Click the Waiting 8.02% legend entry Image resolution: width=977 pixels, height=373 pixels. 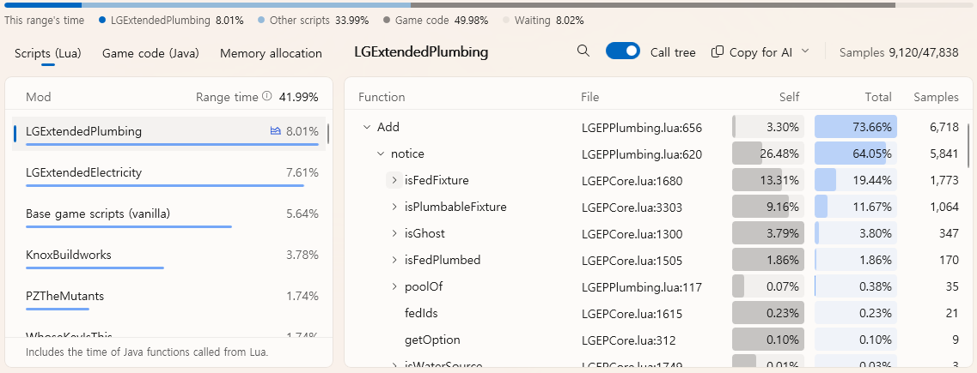click(x=543, y=21)
